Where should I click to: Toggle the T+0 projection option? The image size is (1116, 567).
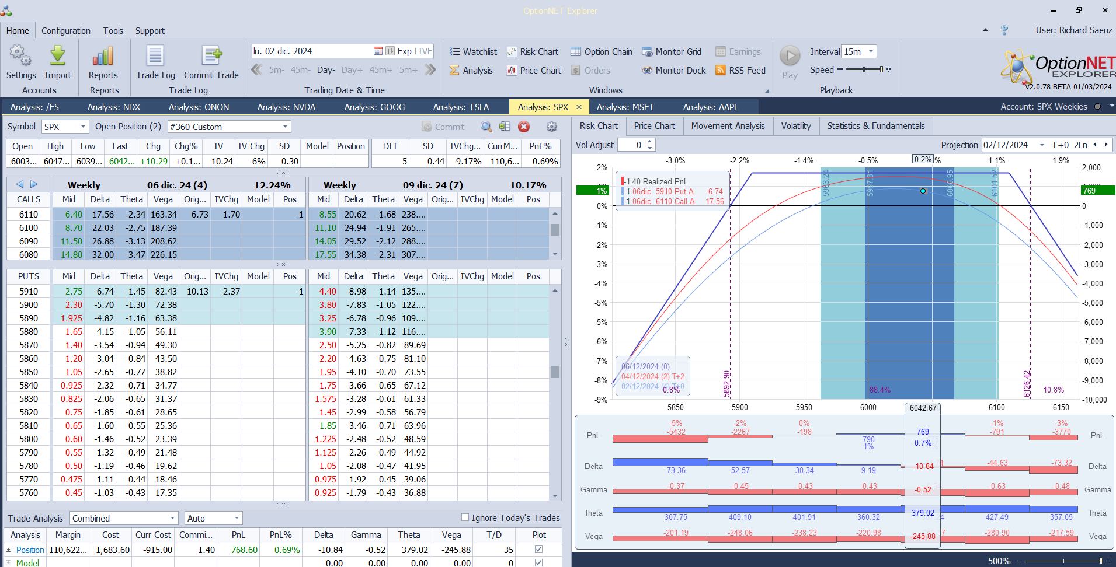tap(1061, 145)
